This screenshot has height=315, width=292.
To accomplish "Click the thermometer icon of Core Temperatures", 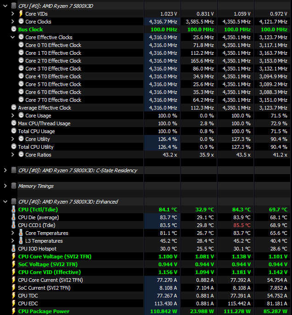I will (21, 233).
